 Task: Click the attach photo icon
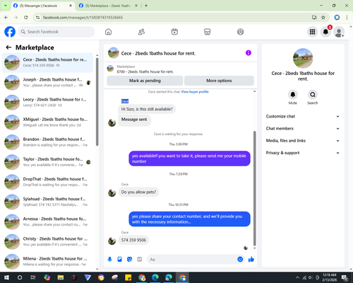pos(119,260)
